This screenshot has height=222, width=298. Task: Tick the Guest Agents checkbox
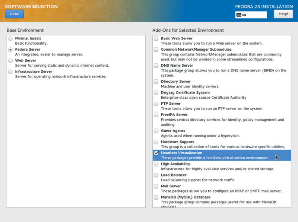pyautogui.click(x=156, y=131)
